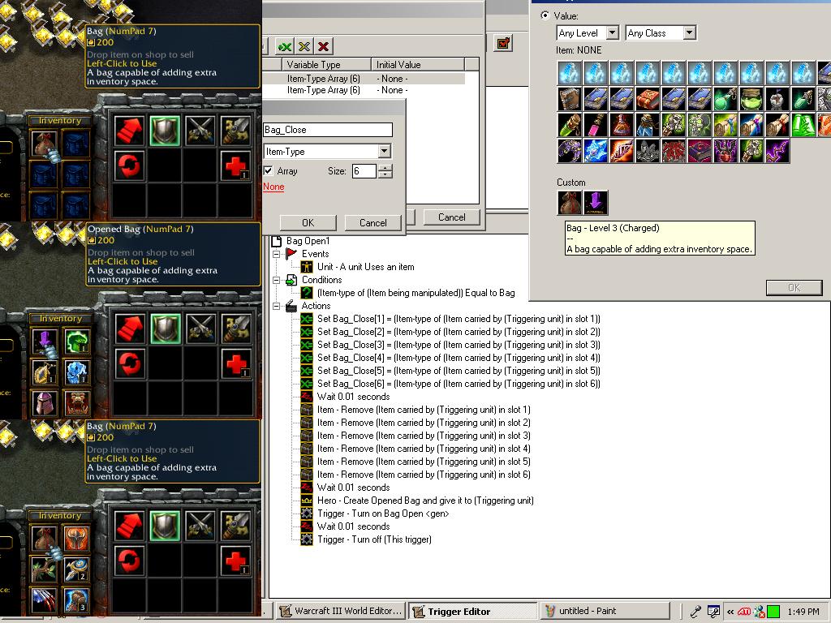Screen dimensions: 831x623
Task: Switch to Warcraft III World Editor taskbar item
Action: pyautogui.click(x=342, y=611)
